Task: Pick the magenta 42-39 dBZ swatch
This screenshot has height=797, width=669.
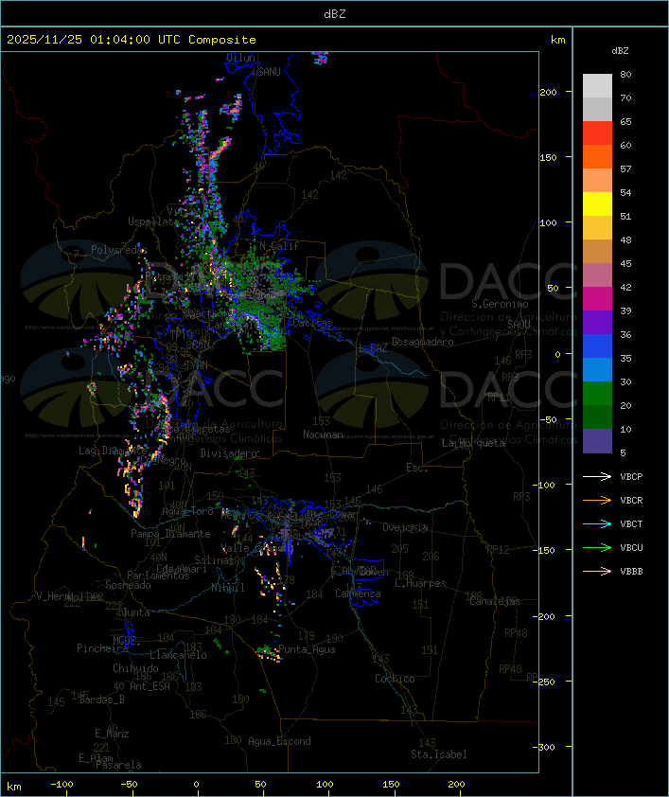Action: [x=597, y=298]
